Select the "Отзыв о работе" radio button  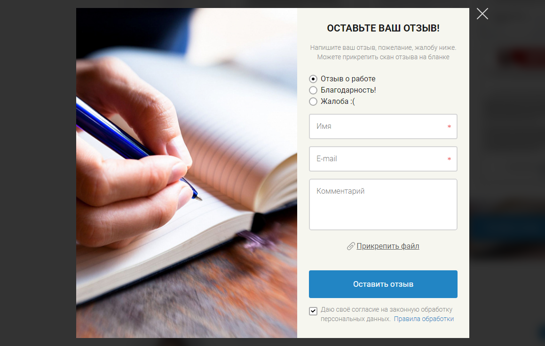pos(313,79)
